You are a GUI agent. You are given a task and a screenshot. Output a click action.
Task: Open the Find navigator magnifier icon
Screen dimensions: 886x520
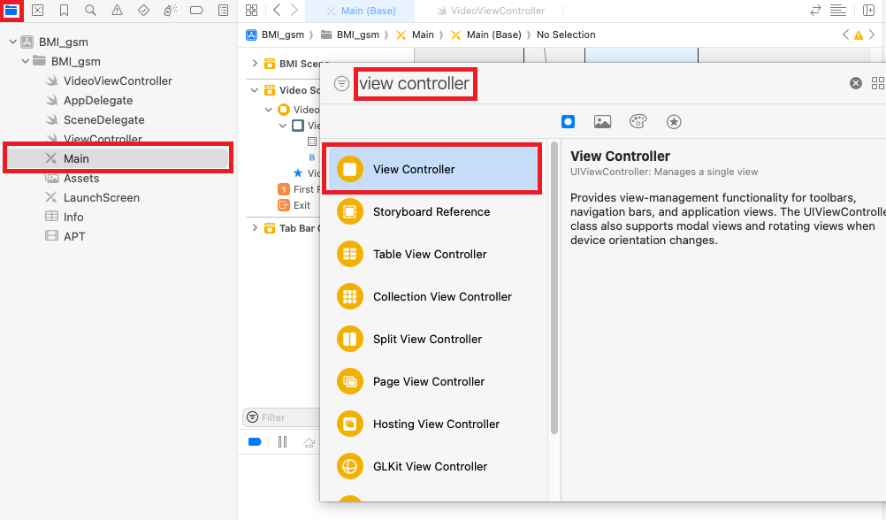[x=90, y=11]
